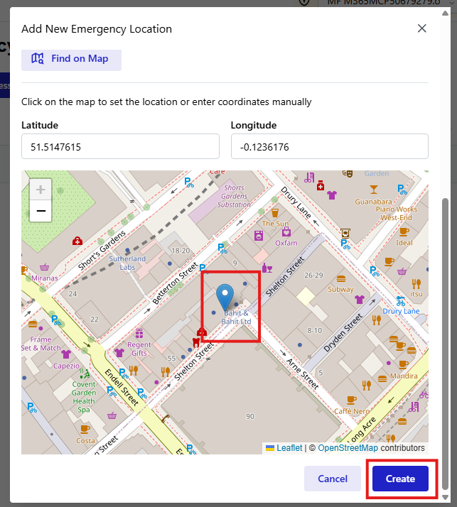Click the Capezio clothing shop icon

(66, 354)
